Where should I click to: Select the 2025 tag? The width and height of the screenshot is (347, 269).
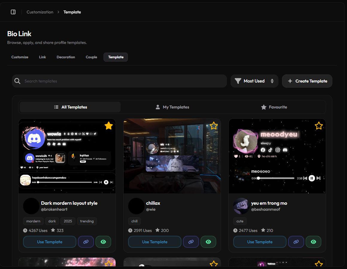68,221
